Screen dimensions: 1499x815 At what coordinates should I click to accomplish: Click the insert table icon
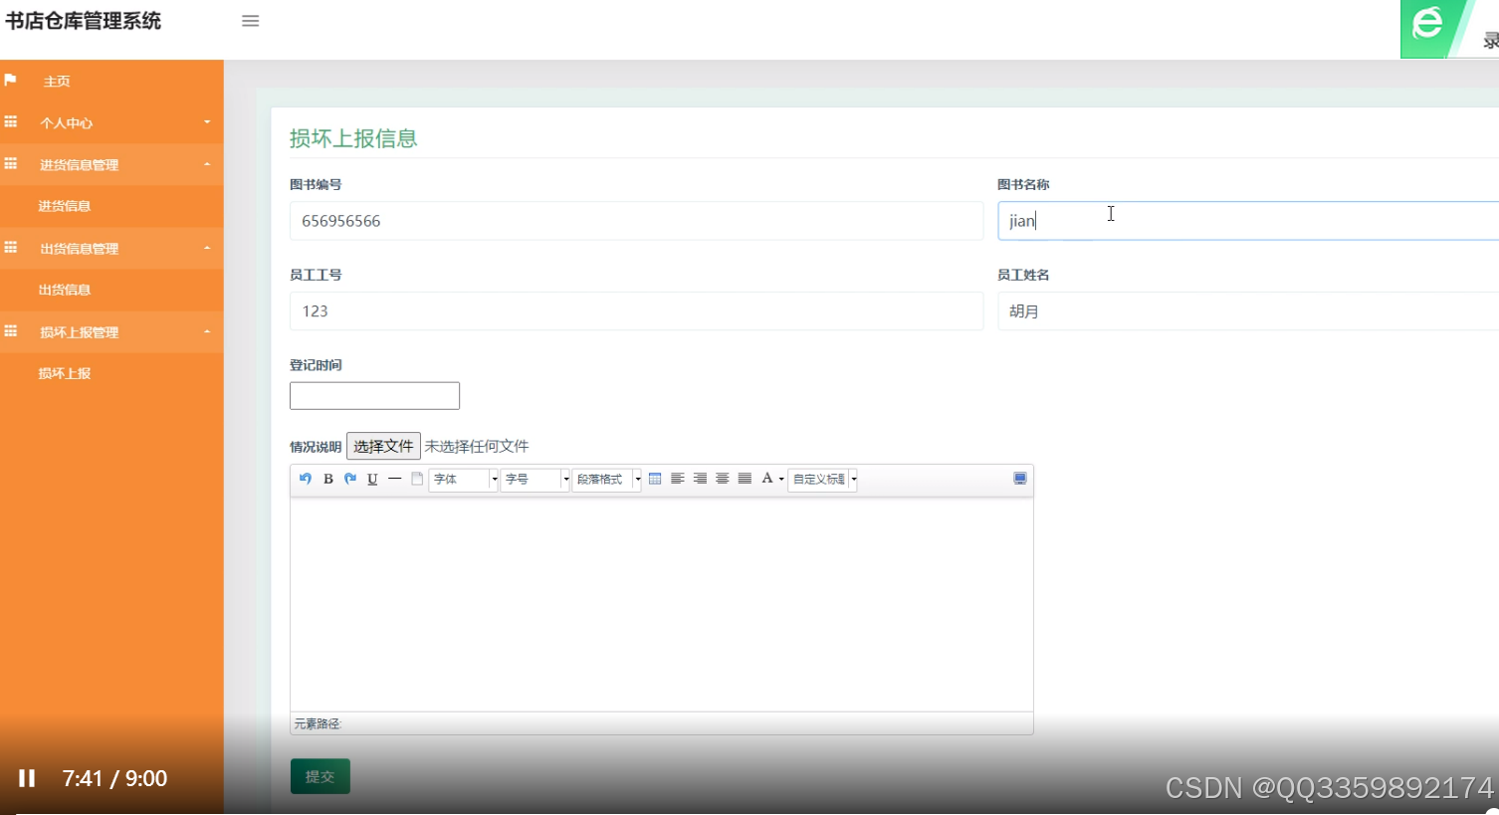click(x=655, y=479)
